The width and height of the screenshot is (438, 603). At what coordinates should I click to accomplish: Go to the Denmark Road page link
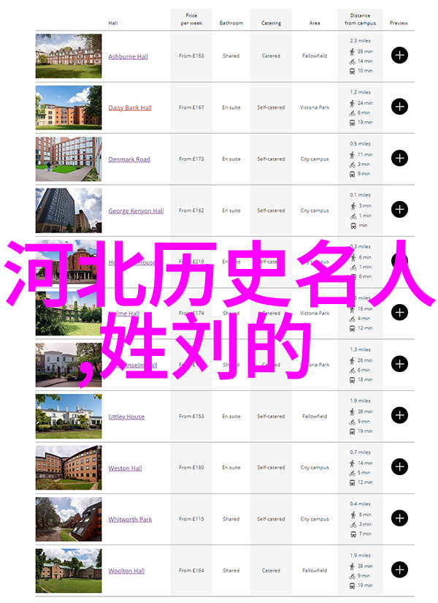(x=129, y=159)
